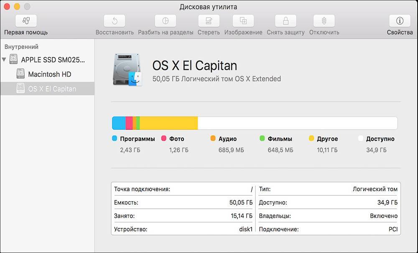Click the Внутренний sidebar section header

point(21,47)
